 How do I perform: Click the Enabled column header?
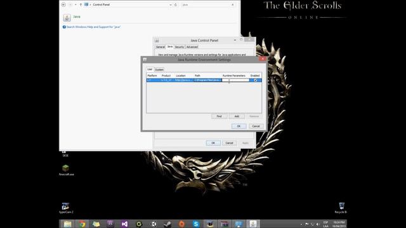[x=255, y=75]
